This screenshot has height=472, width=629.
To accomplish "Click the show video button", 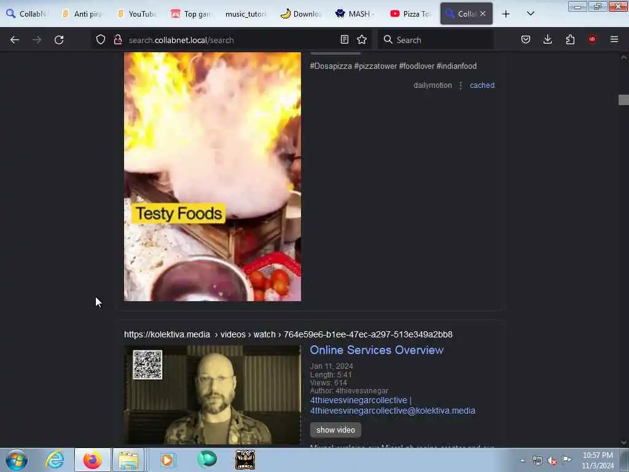I will coord(335,430).
